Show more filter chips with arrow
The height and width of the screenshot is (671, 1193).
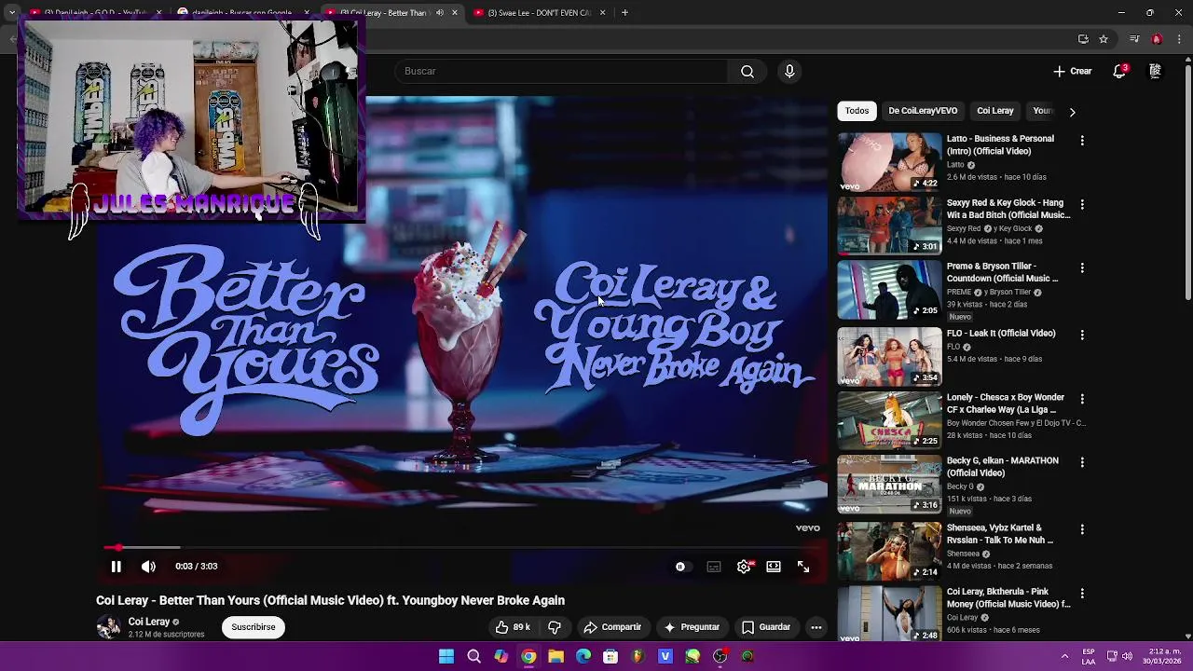(x=1072, y=111)
